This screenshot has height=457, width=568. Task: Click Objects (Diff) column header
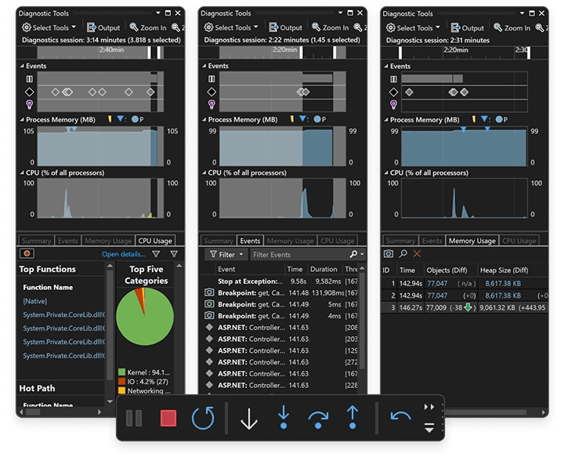point(447,270)
